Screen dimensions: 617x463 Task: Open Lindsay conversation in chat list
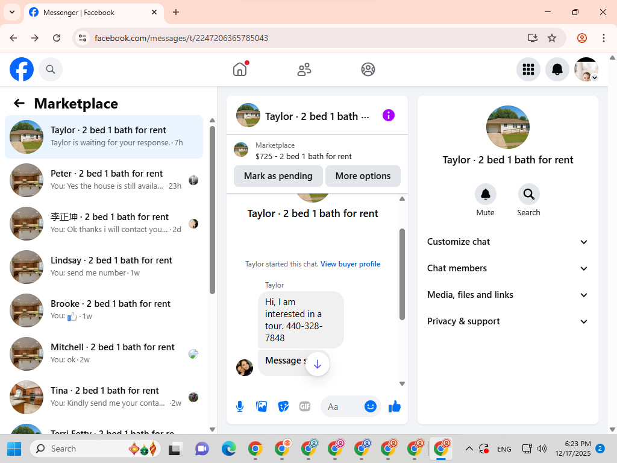104,267
